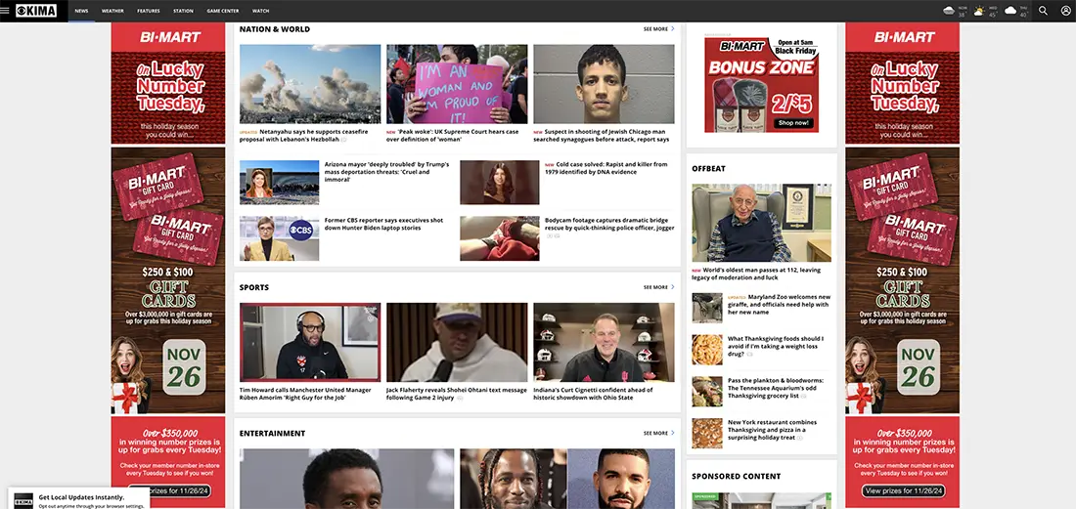
Task: Open smoke explosions over city thumbnail
Action: pyautogui.click(x=310, y=84)
